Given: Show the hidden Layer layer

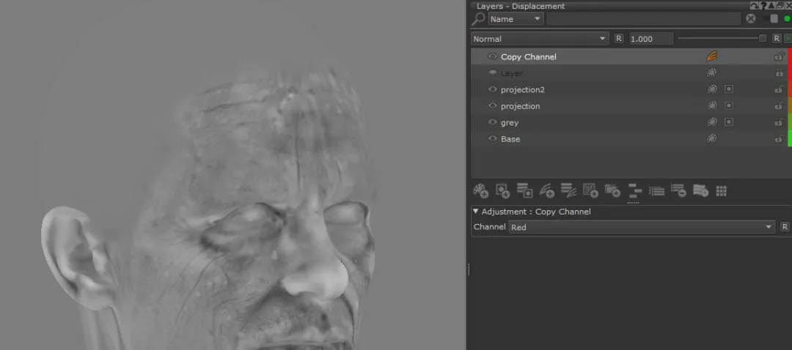Looking at the screenshot, I should (x=492, y=73).
